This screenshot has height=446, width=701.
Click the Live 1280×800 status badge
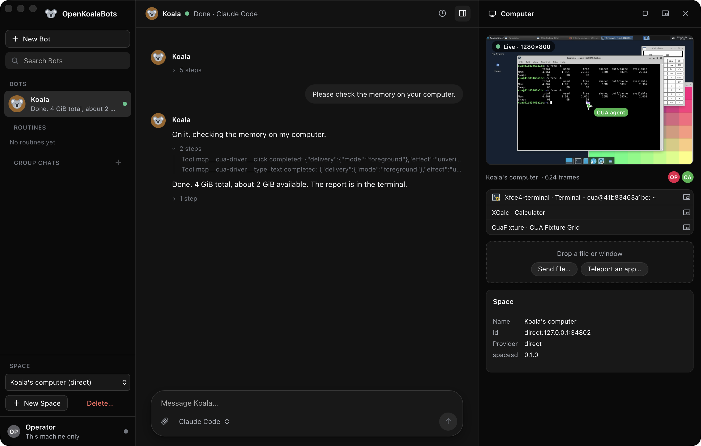click(523, 46)
